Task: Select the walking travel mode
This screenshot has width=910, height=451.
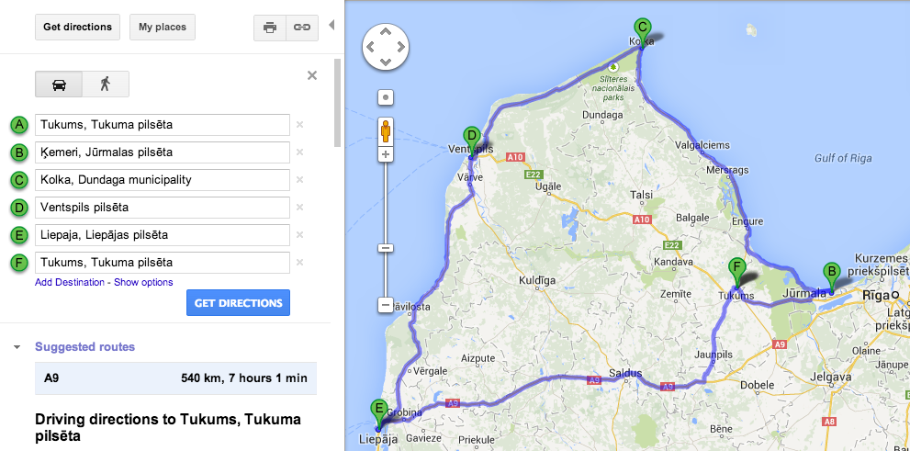Action: [x=106, y=85]
